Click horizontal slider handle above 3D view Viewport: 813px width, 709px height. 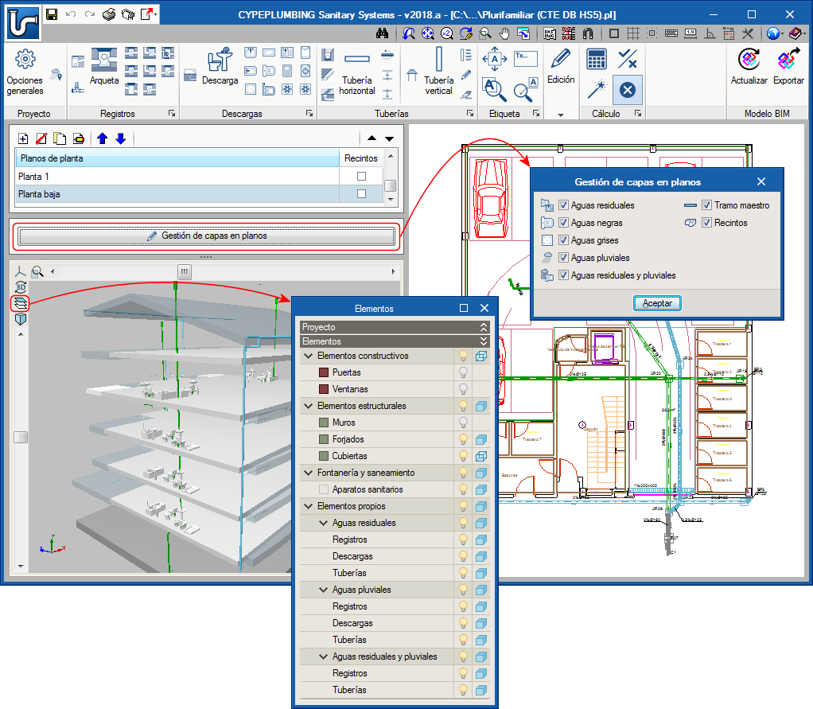click(184, 271)
